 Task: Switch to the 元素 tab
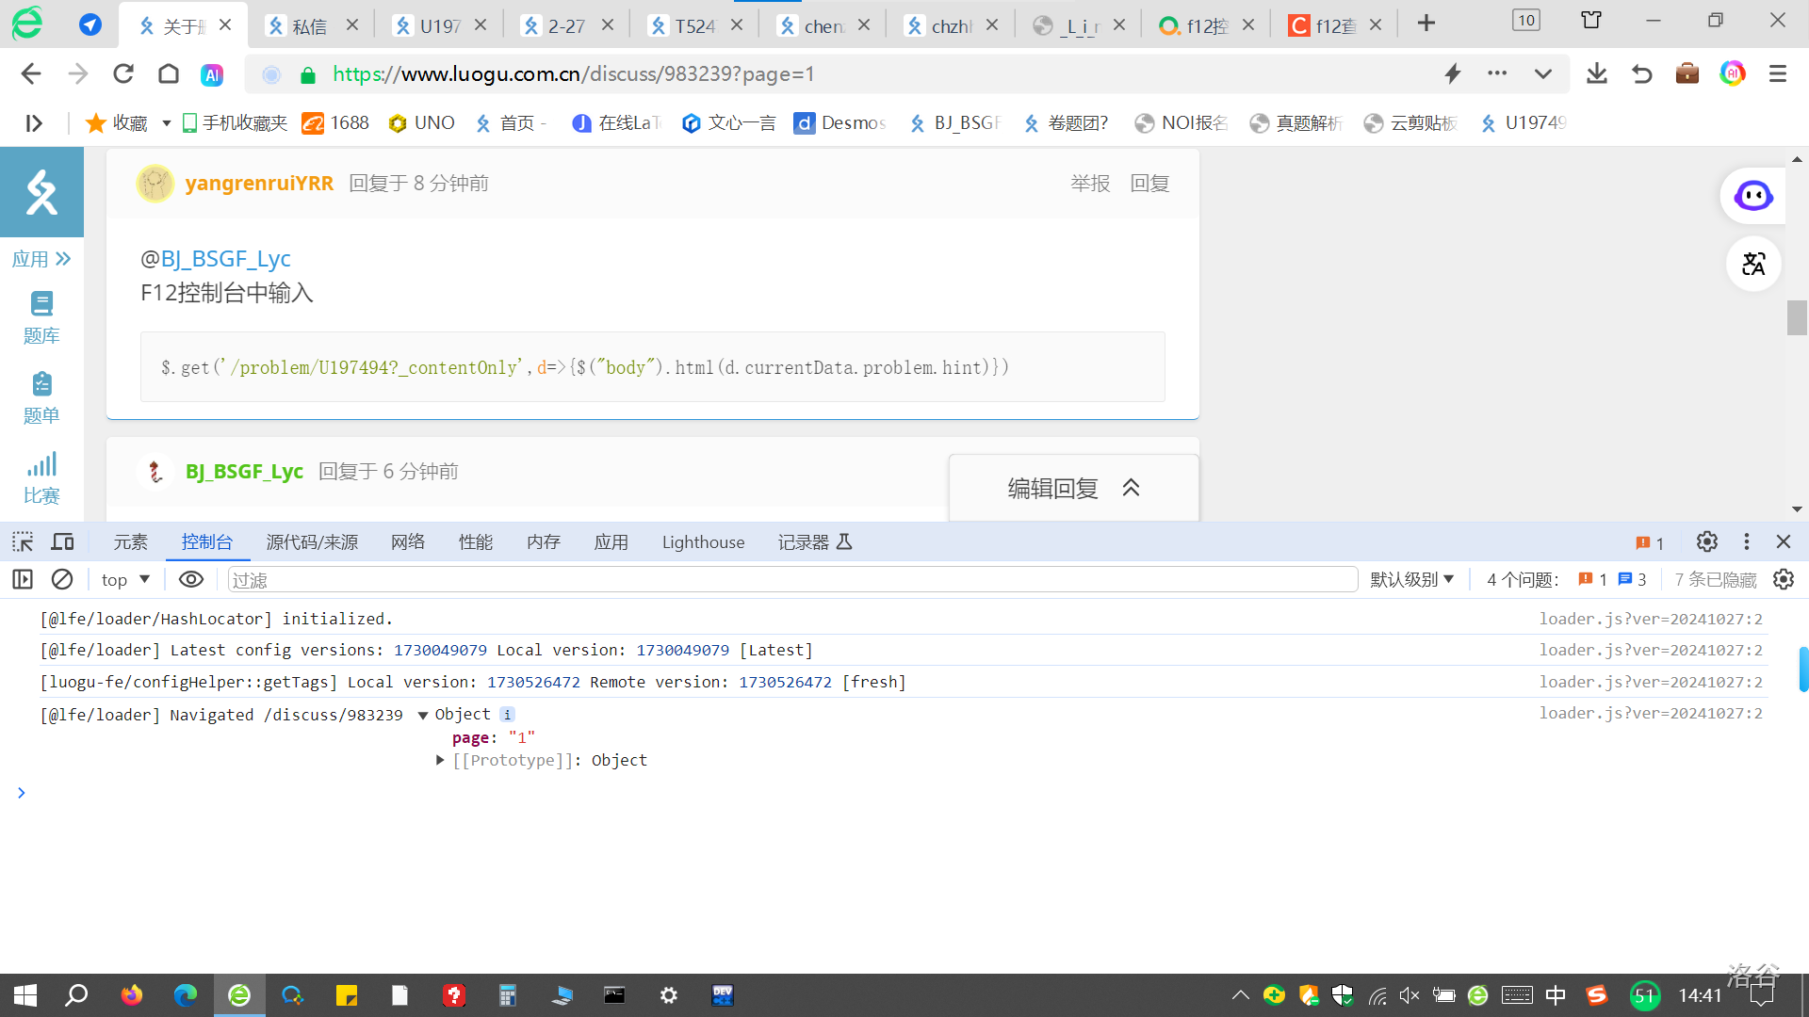130,541
